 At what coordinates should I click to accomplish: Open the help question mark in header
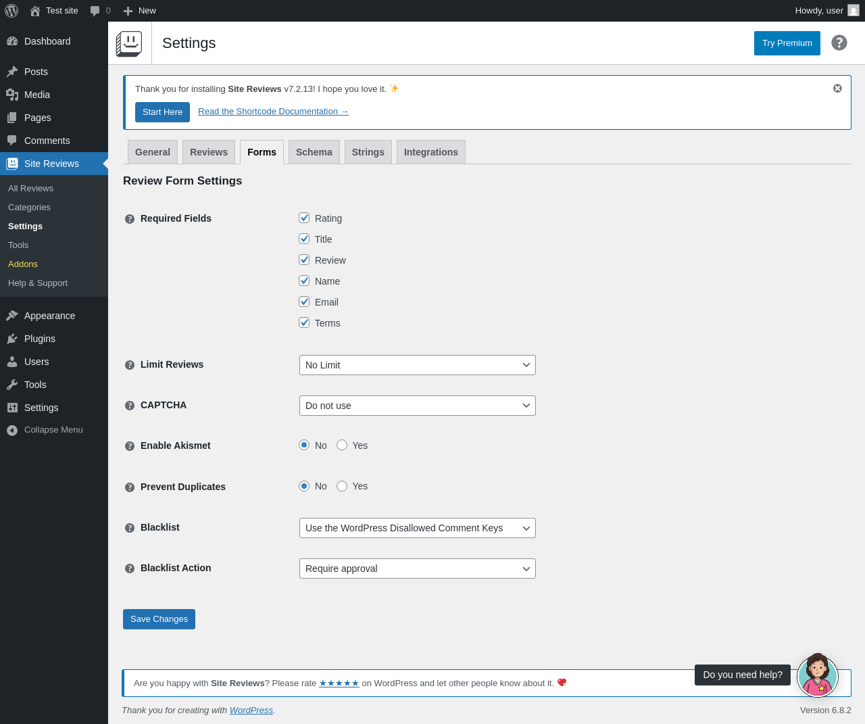(839, 43)
